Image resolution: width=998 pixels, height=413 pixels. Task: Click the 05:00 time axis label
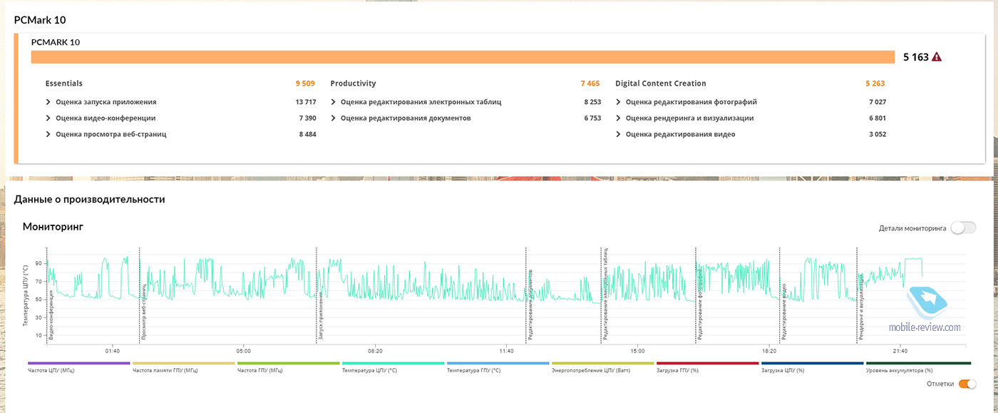point(244,351)
